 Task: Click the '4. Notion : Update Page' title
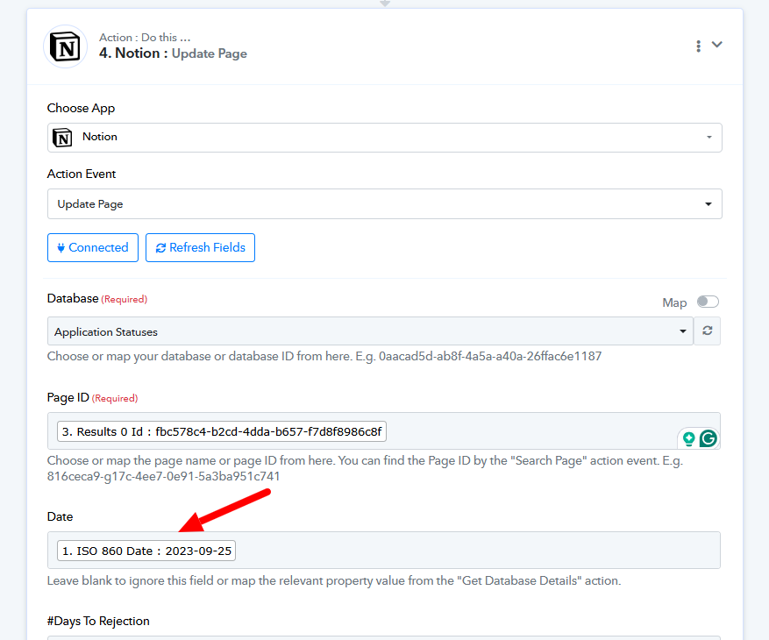(x=173, y=53)
